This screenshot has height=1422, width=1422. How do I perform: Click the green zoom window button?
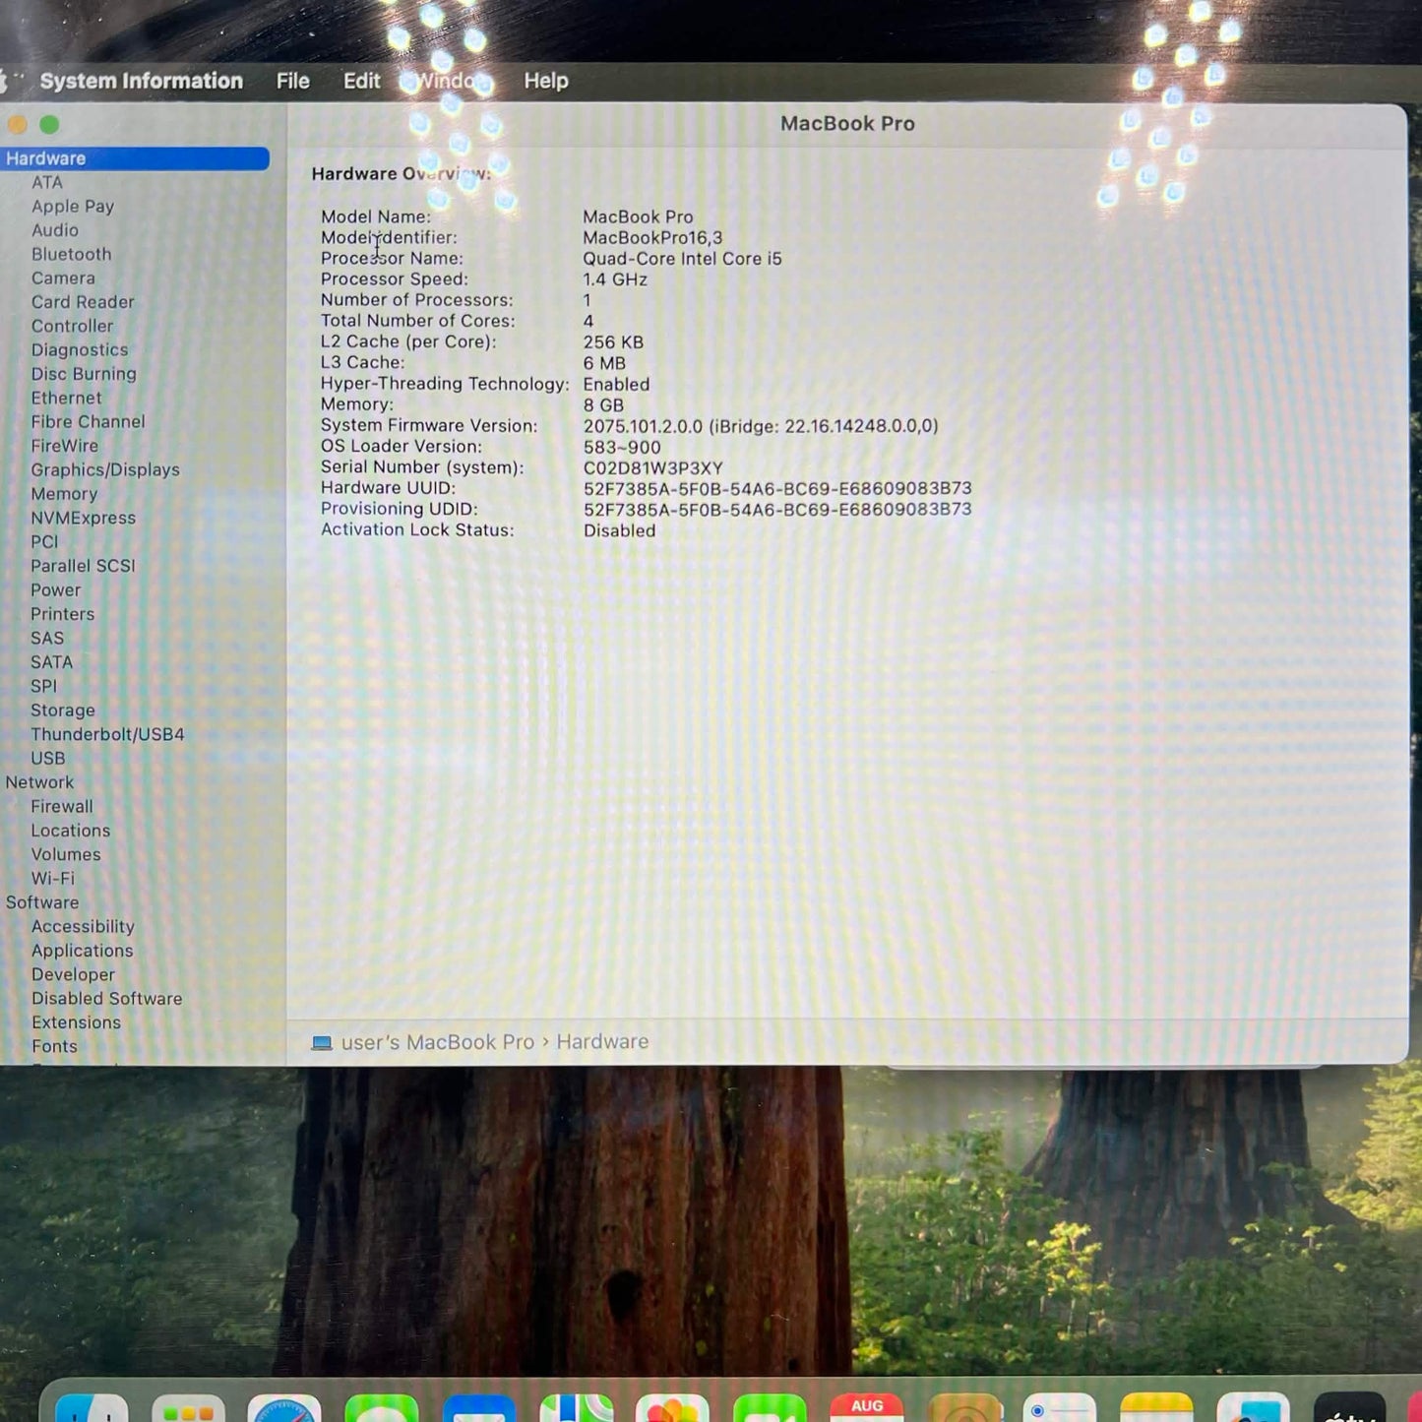49,125
